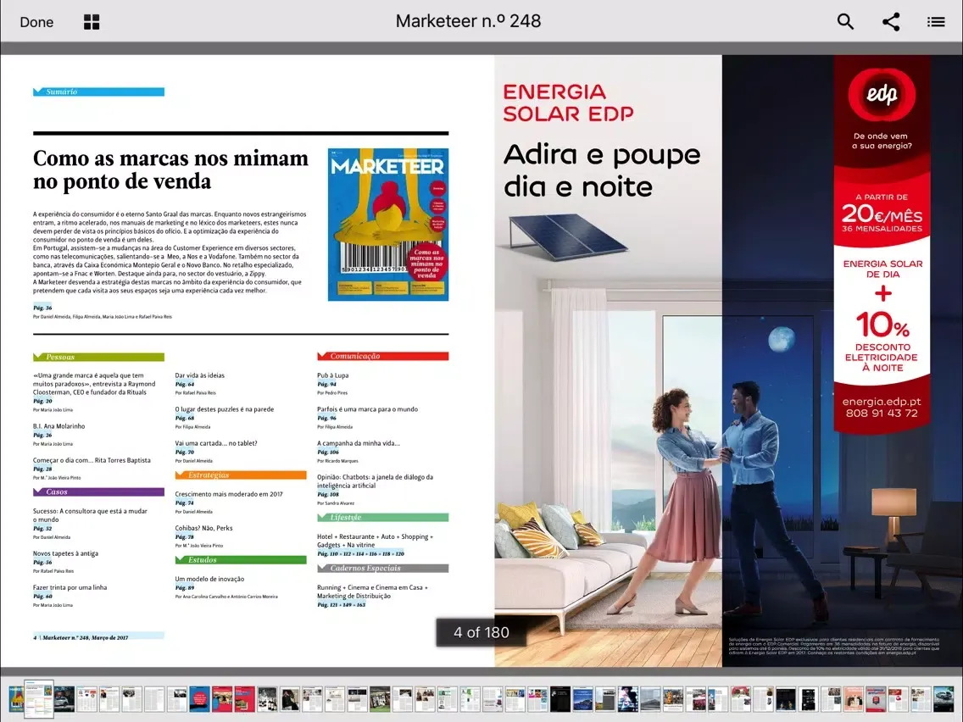Open the "Dar vida às ideias" entry

pos(199,375)
